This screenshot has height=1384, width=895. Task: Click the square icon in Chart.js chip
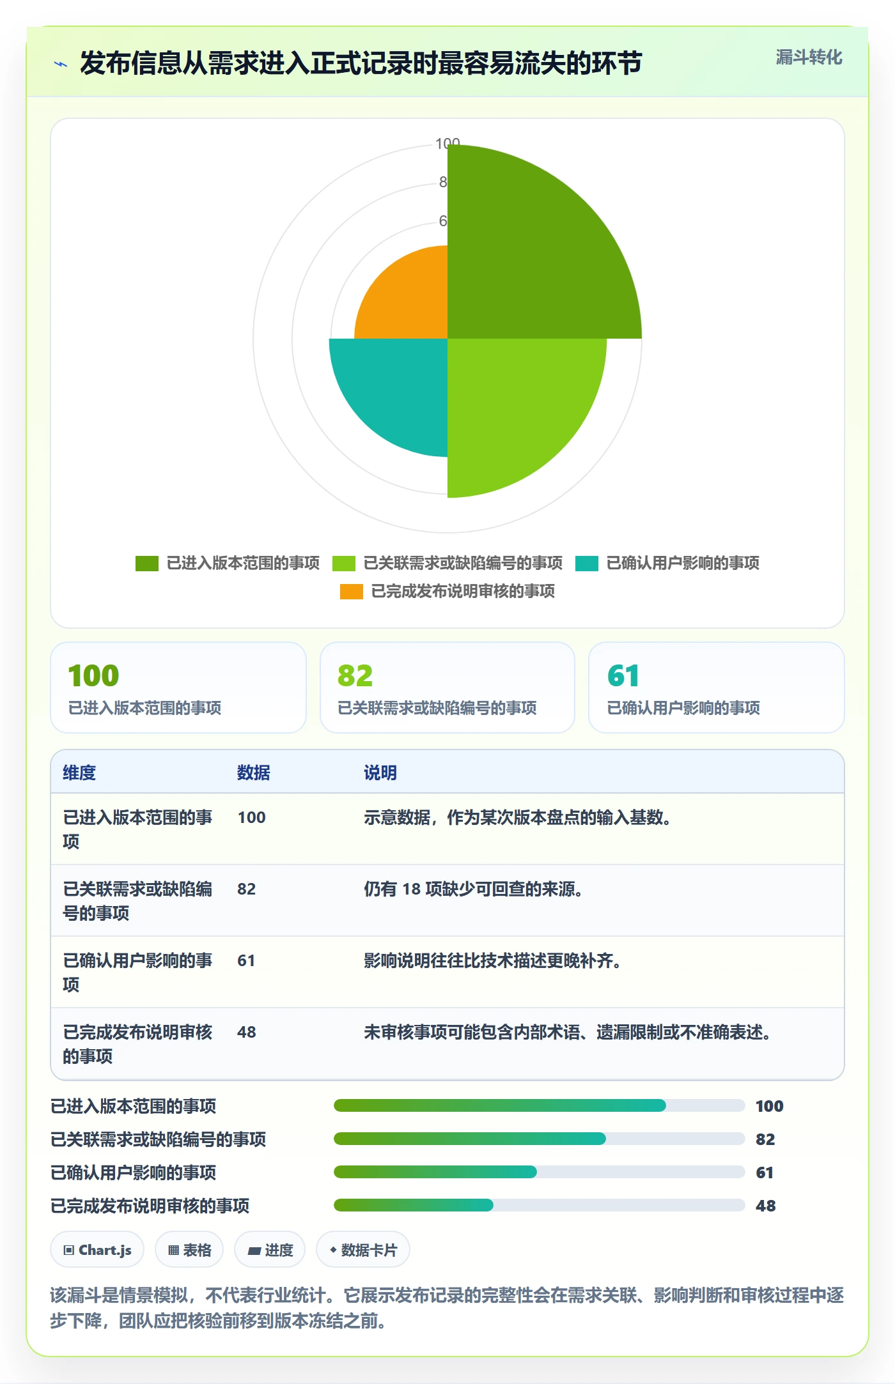point(69,1250)
